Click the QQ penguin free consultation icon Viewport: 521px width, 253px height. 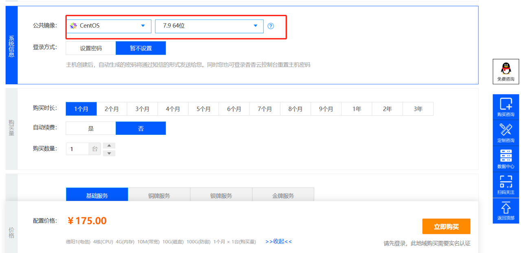point(506,68)
